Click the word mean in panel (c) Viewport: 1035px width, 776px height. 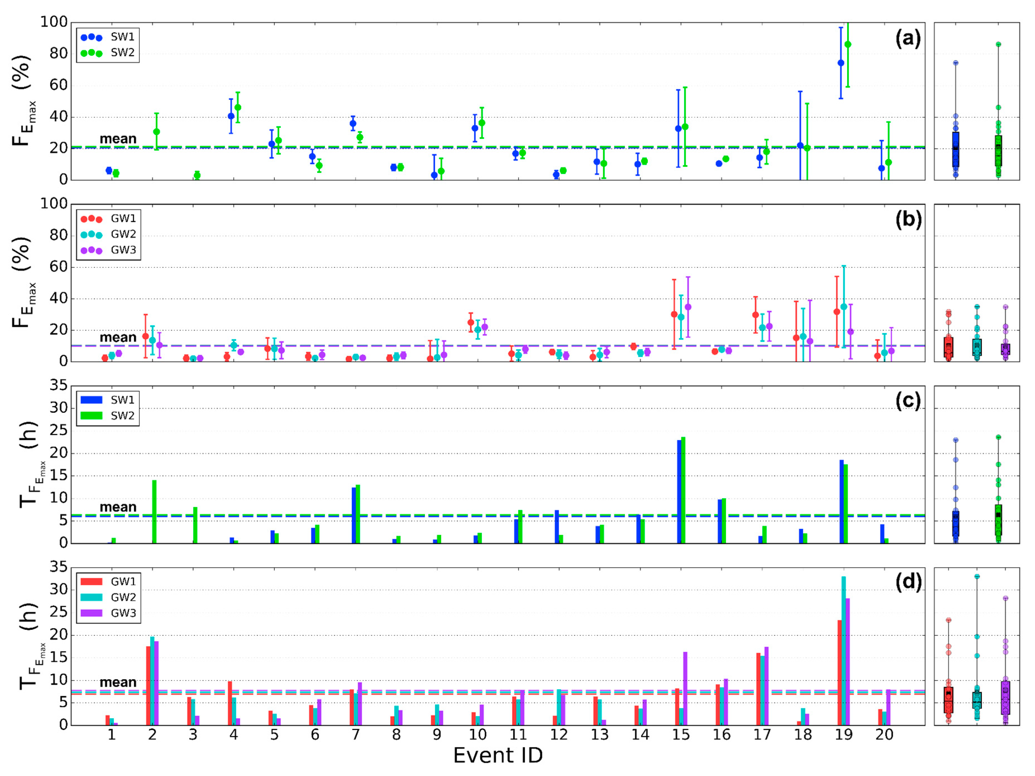(x=118, y=507)
